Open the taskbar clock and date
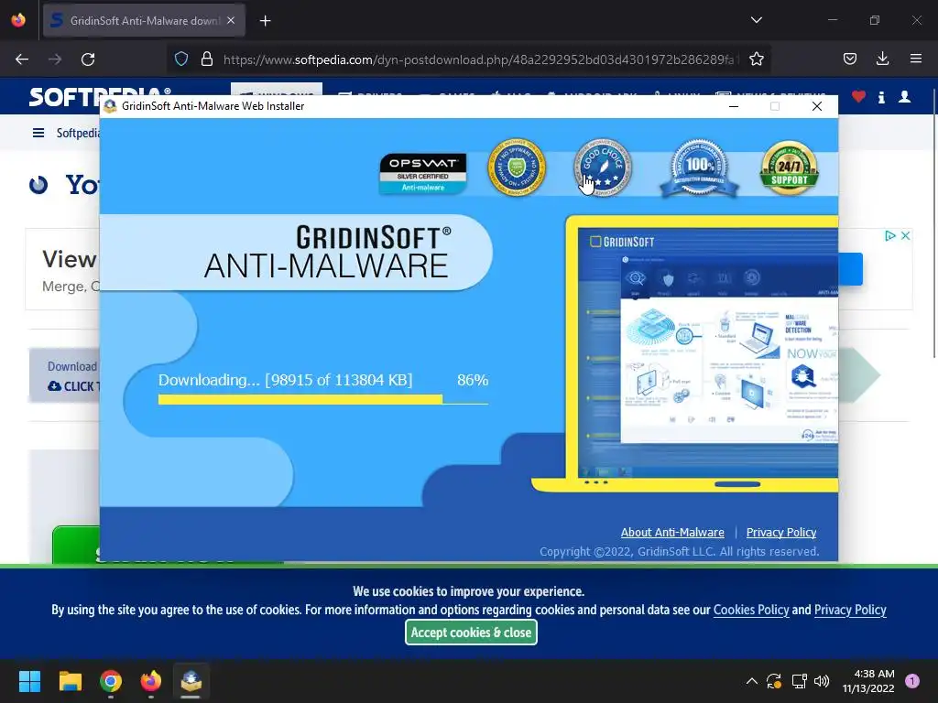This screenshot has height=703, width=938. 868,681
